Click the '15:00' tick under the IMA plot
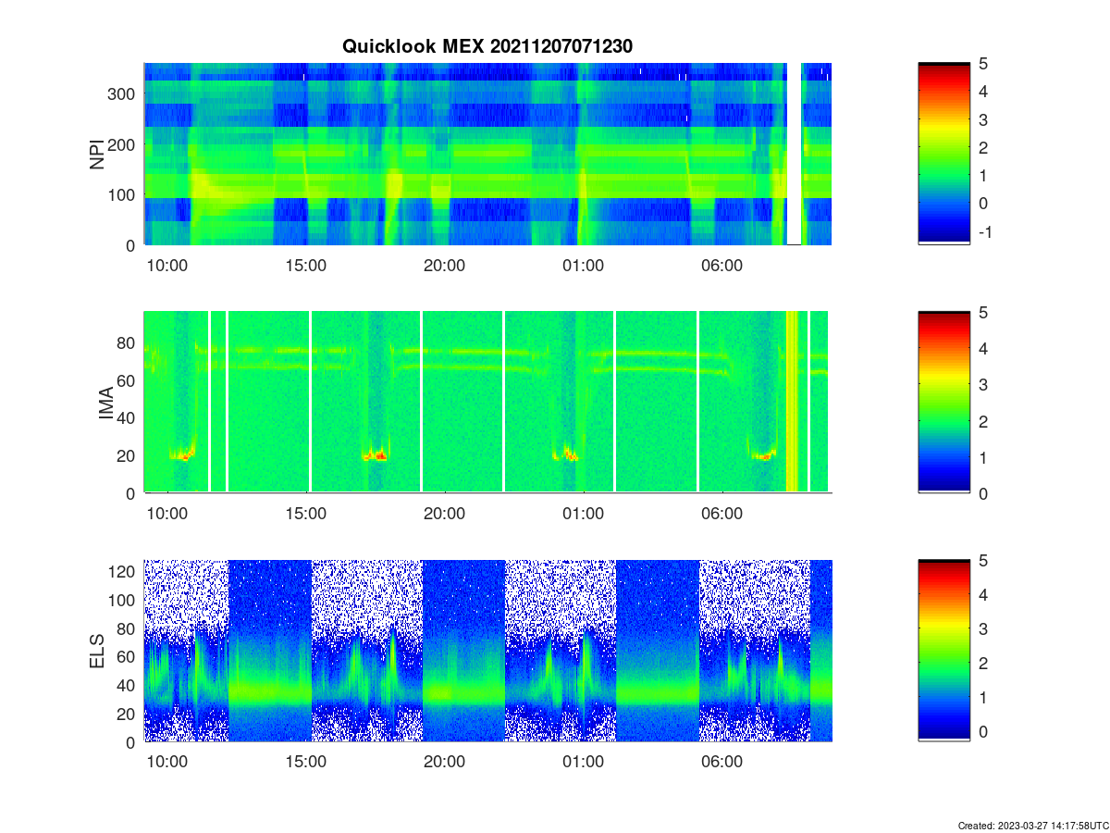Image resolution: width=1110 pixels, height=833 pixels. coord(306,513)
